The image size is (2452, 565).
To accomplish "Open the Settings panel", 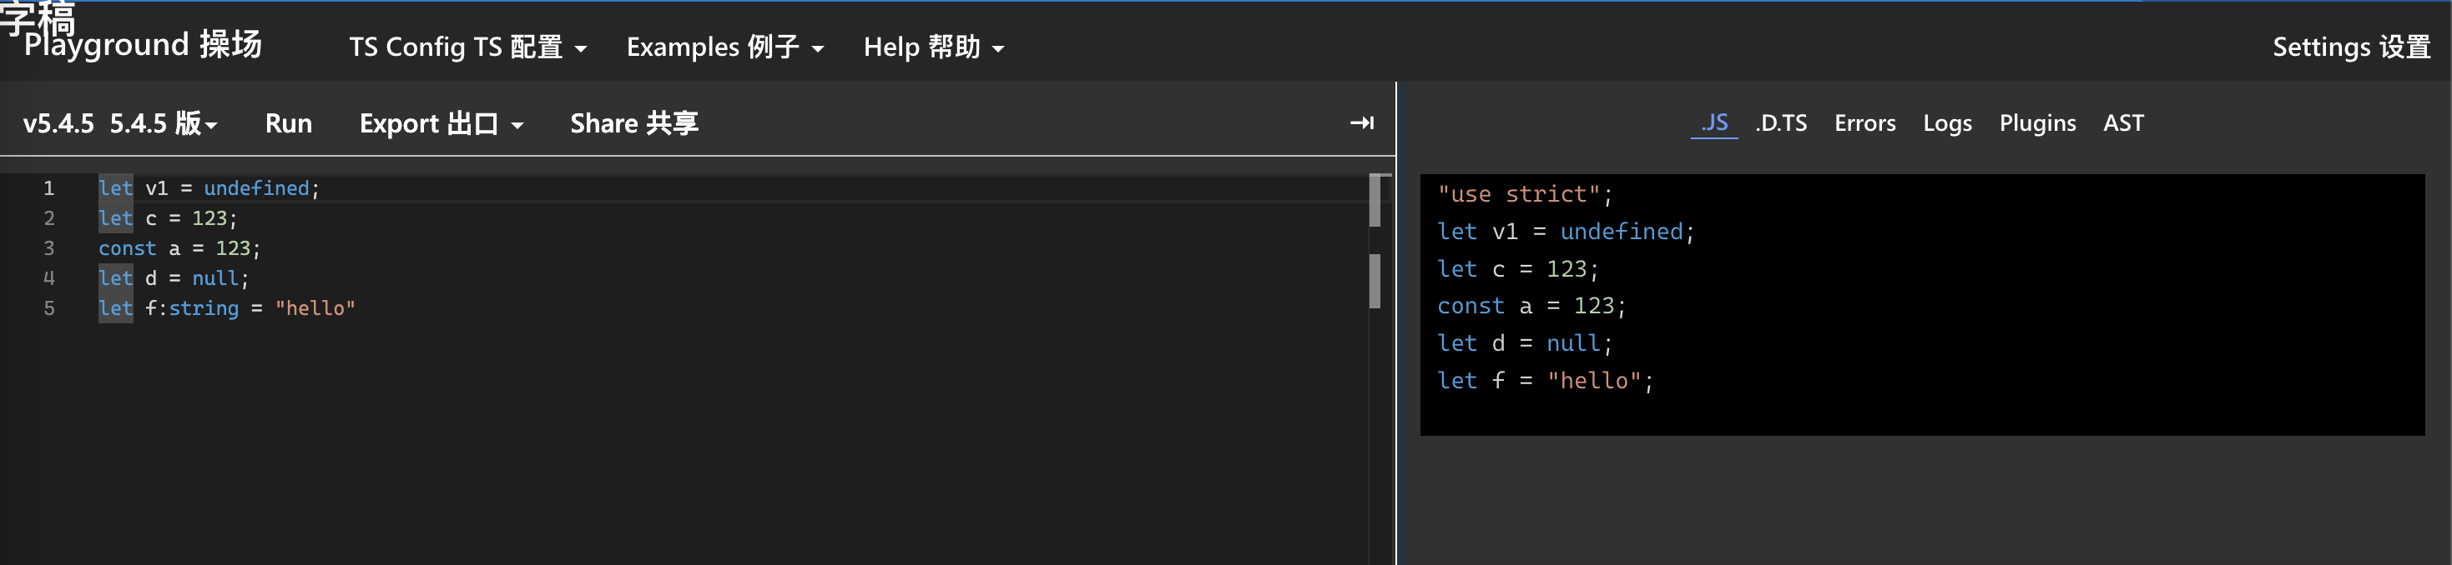I will tap(2350, 47).
